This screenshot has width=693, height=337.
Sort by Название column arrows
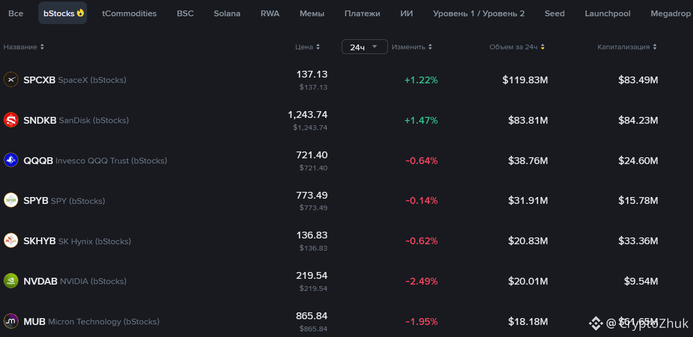coord(42,47)
